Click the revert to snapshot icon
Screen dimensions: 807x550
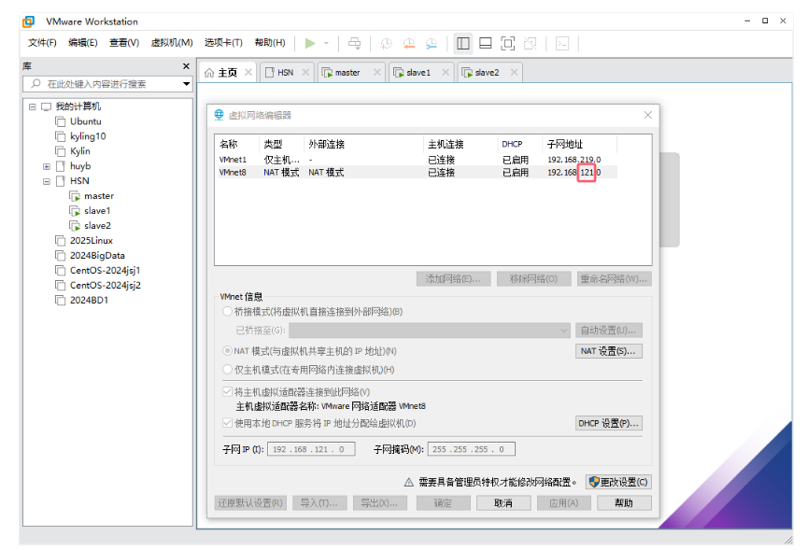tap(409, 44)
